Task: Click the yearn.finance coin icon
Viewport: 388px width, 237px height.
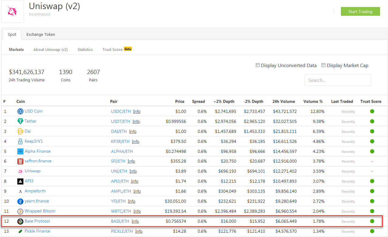Action: pos(20,201)
